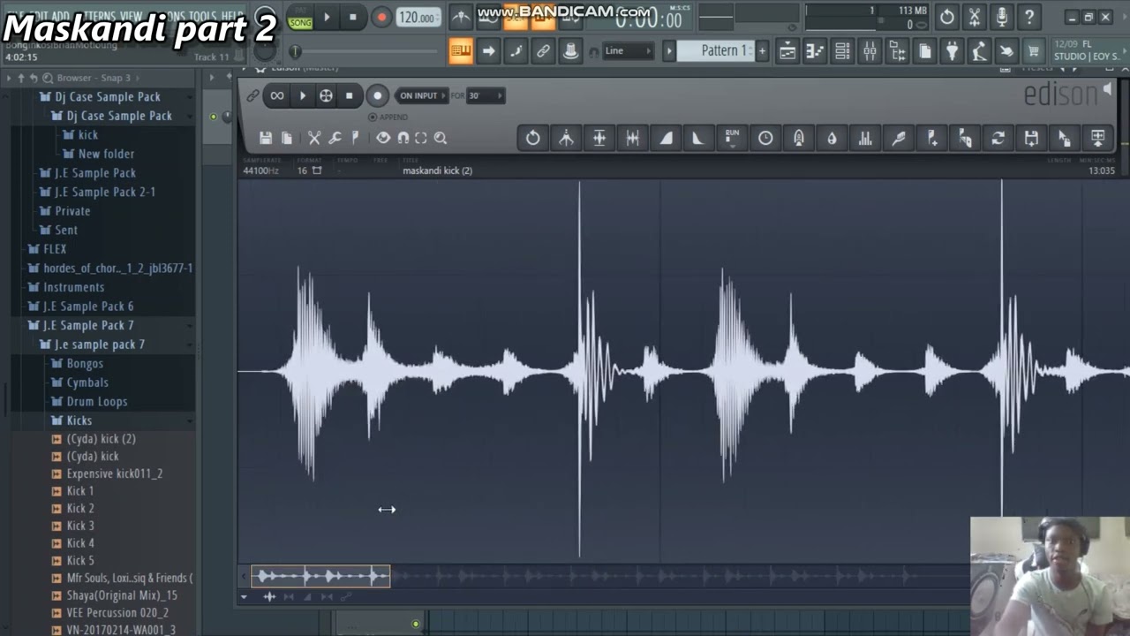Stop playback in Edison transport
Viewport: 1130px width, 636px height.
click(x=350, y=95)
